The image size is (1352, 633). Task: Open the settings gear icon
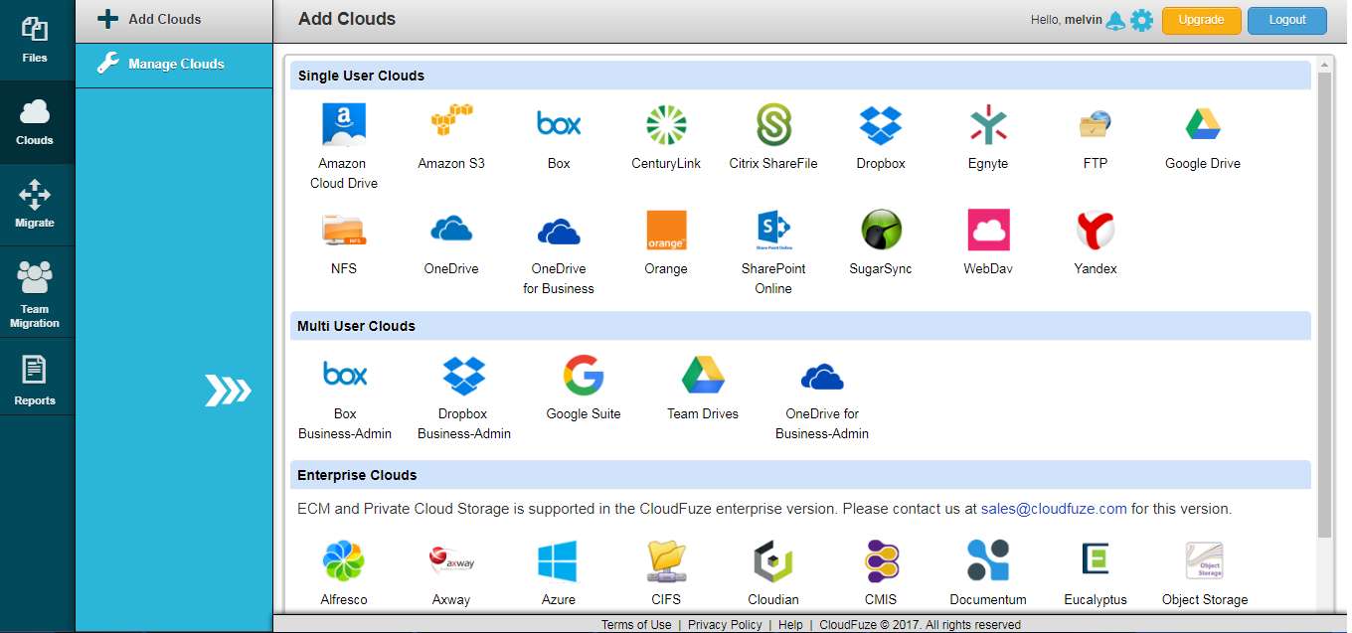[1141, 20]
